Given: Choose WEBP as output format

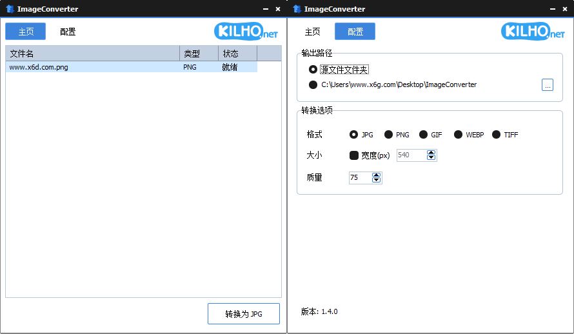Looking at the screenshot, I should (459, 135).
